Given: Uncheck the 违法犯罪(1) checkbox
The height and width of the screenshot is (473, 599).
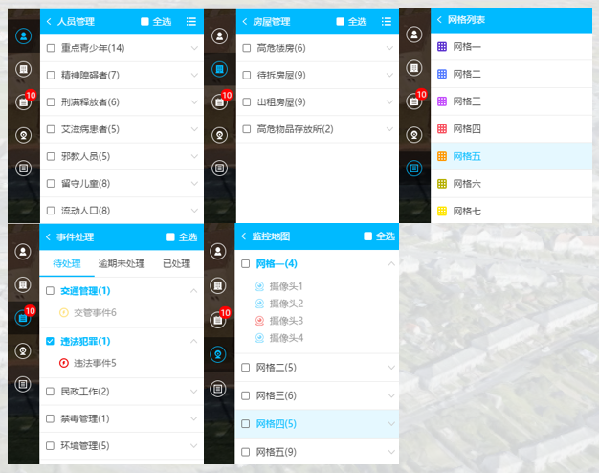Looking at the screenshot, I should 51,341.
